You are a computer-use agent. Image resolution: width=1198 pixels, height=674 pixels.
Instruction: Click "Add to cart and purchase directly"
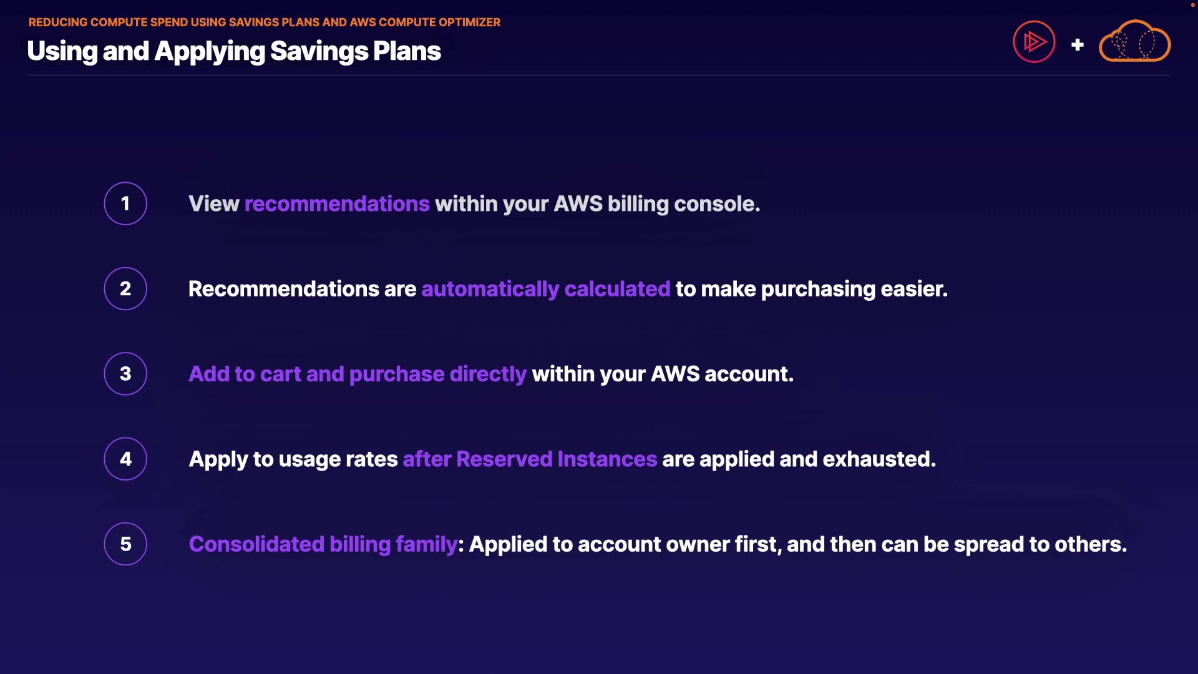pos(358,374)
